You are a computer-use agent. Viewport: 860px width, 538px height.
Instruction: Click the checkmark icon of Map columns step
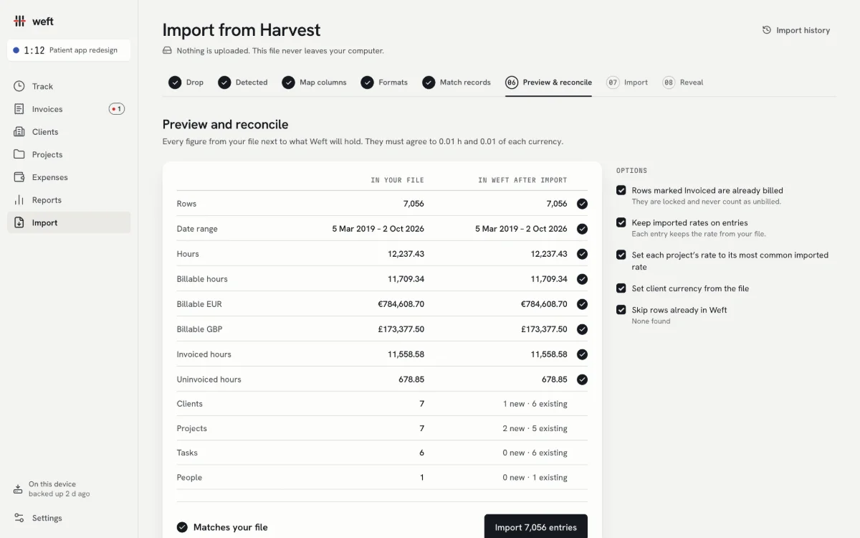click(288, 82)
